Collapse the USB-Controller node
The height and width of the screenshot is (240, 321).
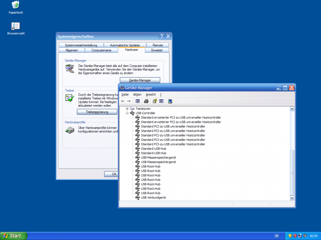pos(127,113)
